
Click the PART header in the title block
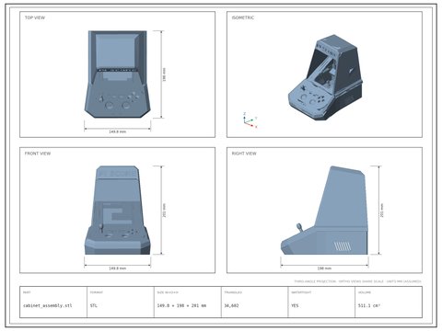pyautogui.click(x=27, y=292)
